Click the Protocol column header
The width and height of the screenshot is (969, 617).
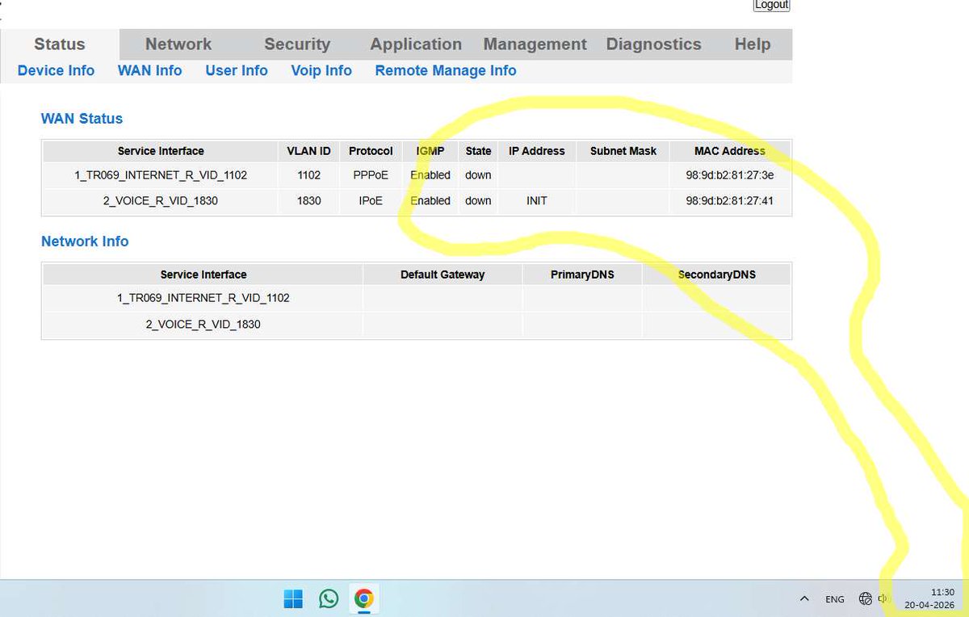(371, 151)
